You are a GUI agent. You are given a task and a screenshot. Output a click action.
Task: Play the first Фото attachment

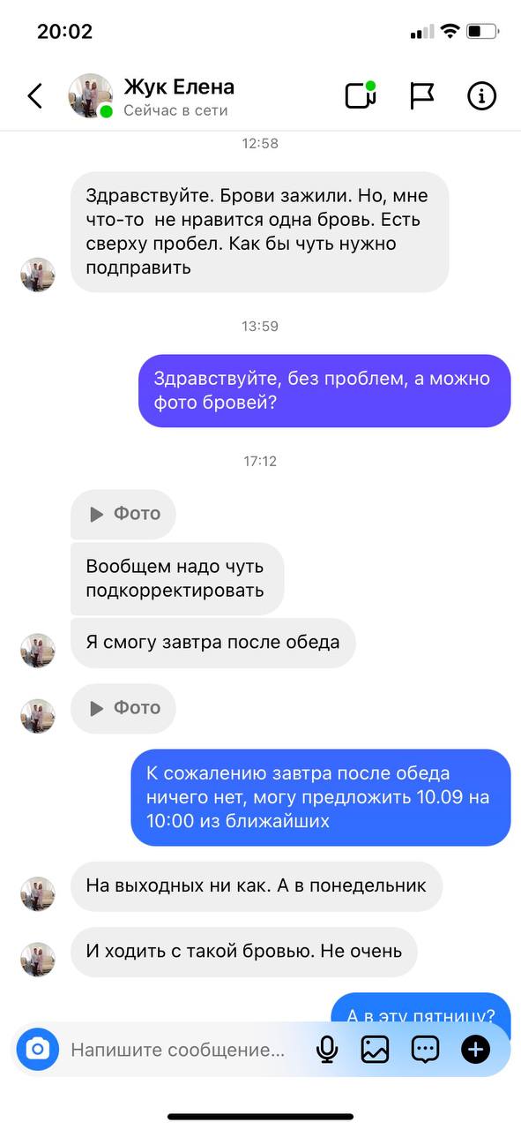123,514
